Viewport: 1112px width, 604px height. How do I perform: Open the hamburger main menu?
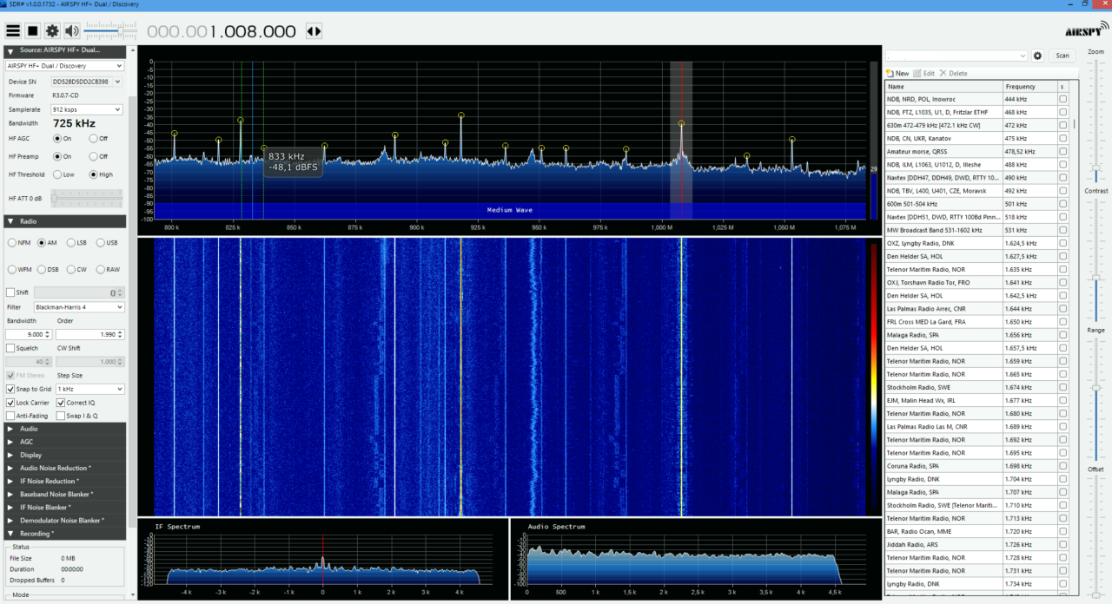tap(13, 31)
